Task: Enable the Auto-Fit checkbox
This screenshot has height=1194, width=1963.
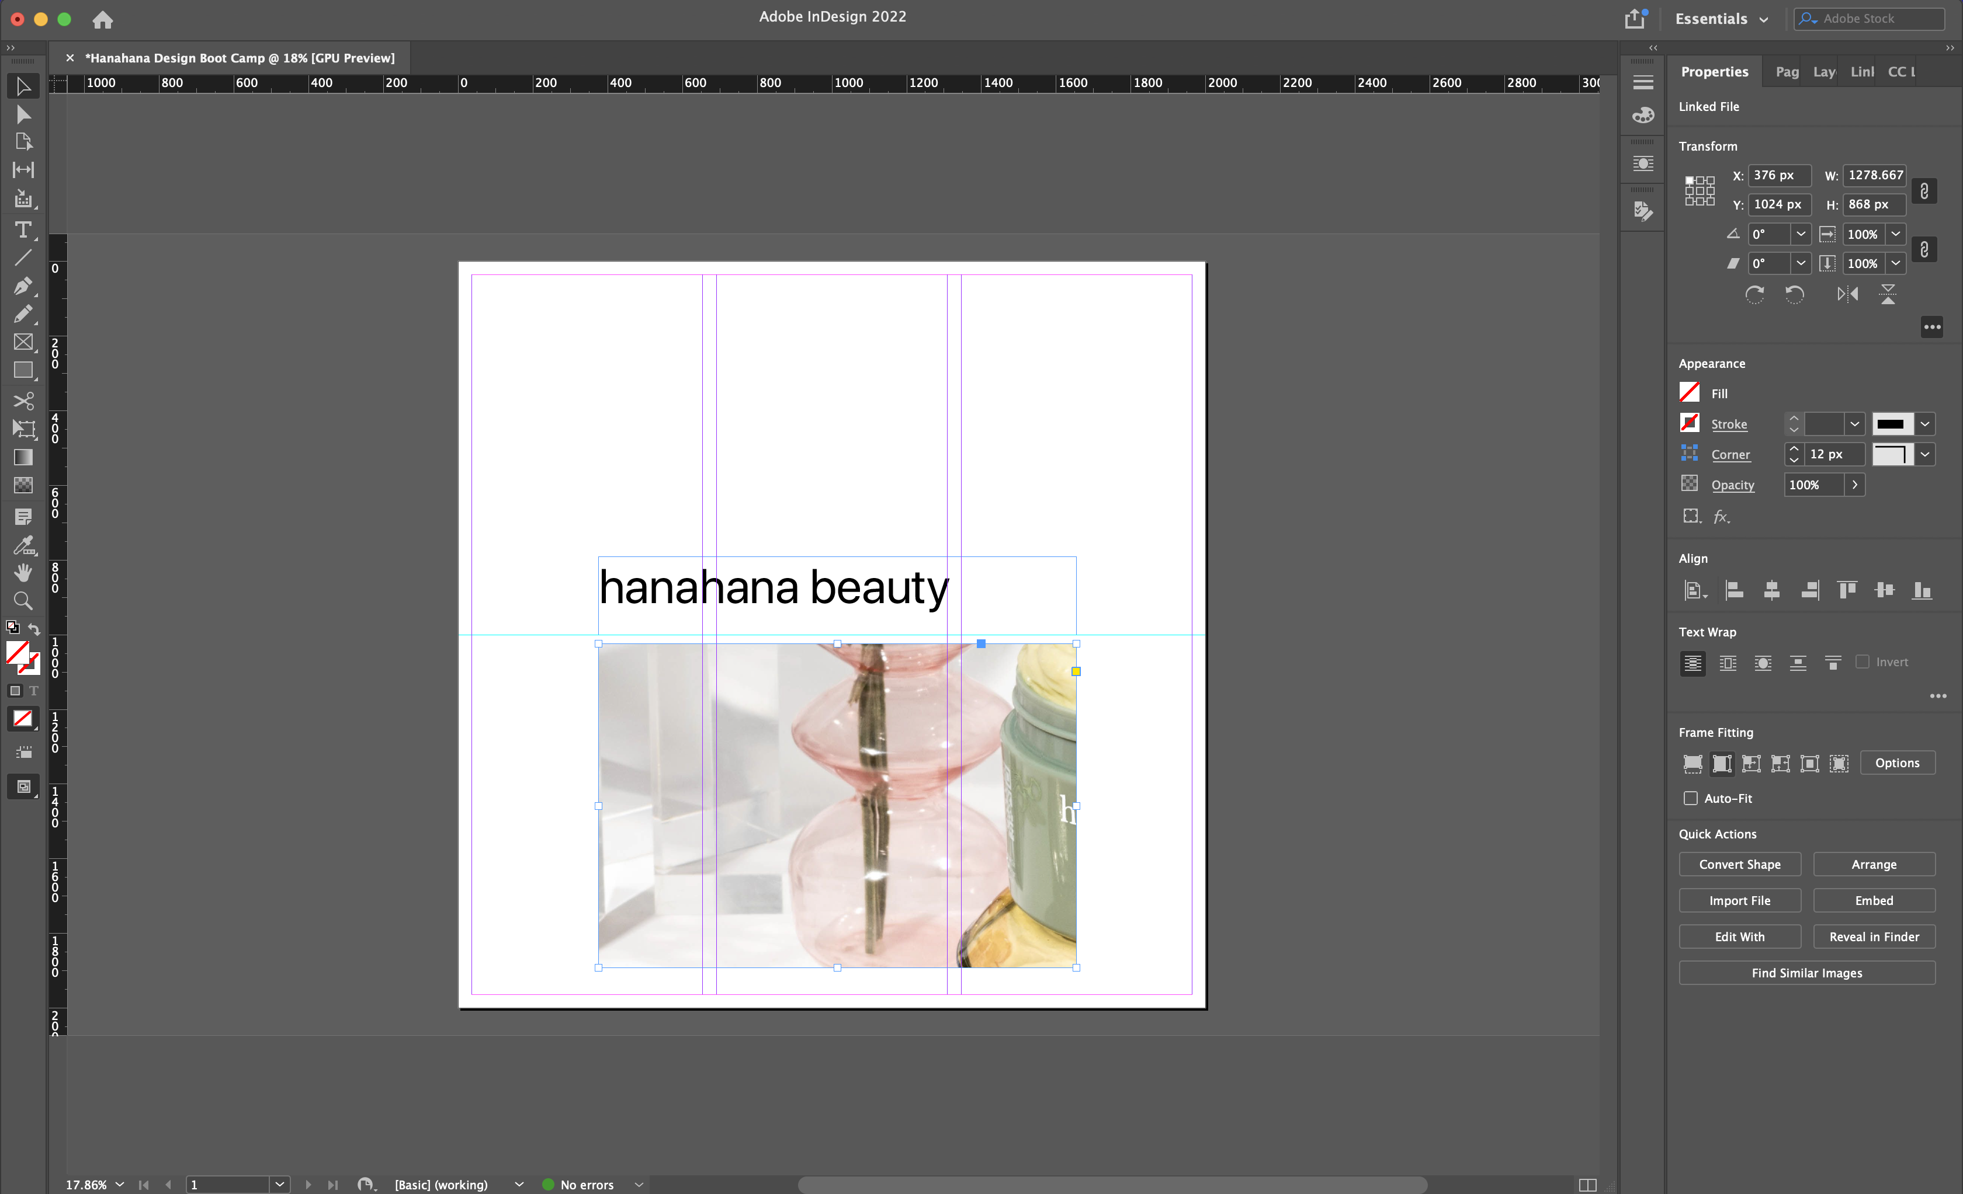Action: tap(1691, 798)
